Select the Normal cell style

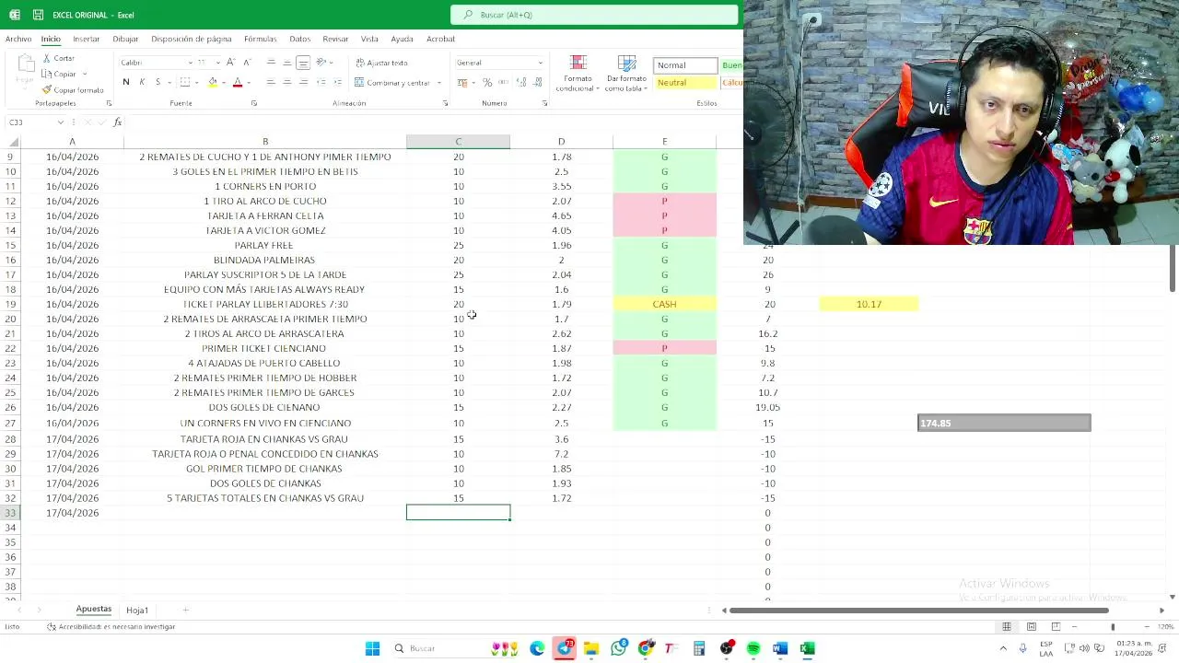tap(686, 65)
